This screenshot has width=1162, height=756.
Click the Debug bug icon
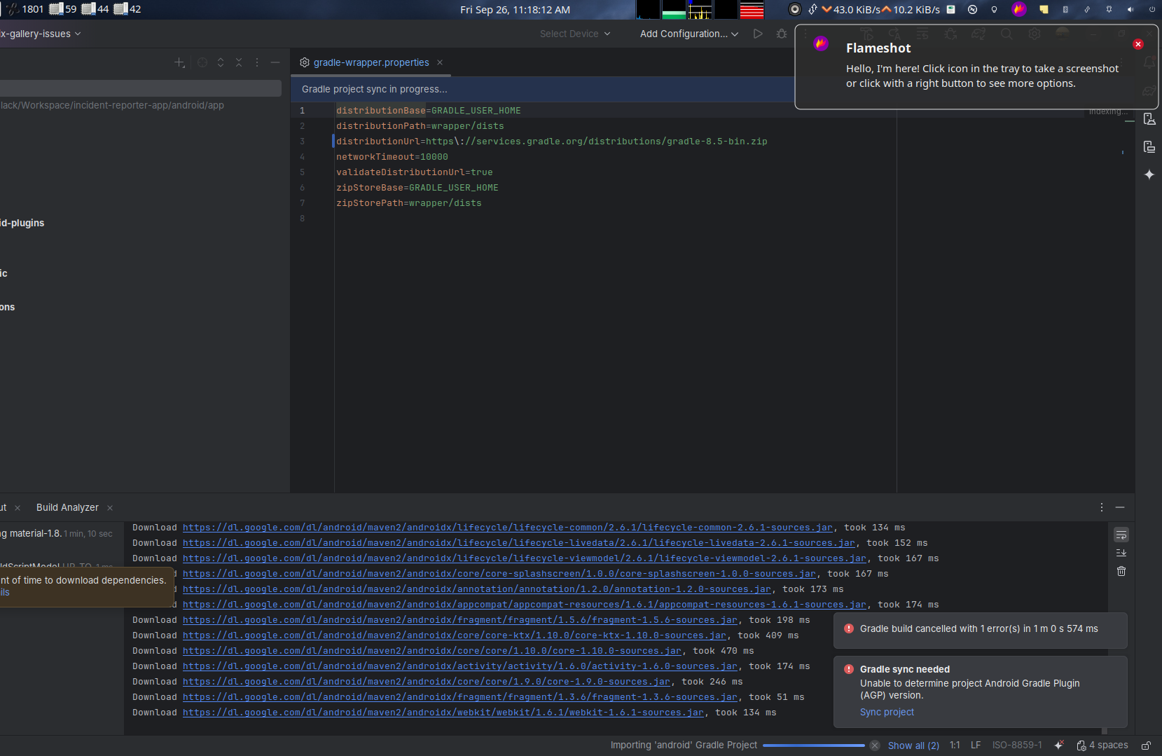782,34
